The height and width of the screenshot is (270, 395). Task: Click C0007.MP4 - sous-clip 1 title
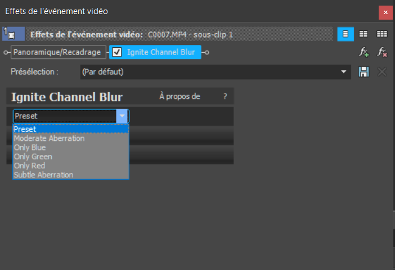[x=190, y=34]
